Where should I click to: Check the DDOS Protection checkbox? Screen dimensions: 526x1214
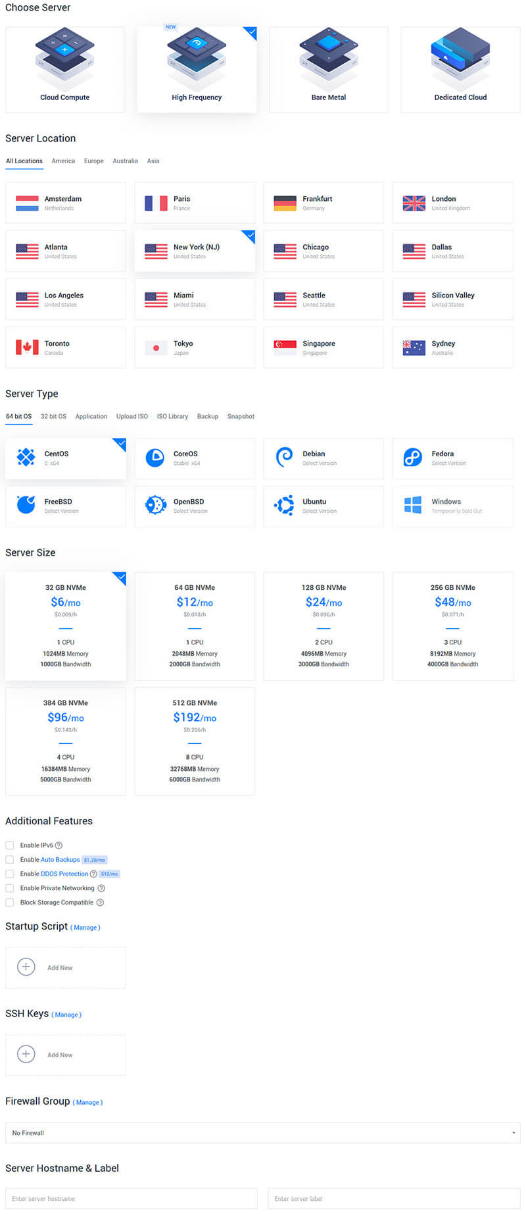click(x=9, y=874)
